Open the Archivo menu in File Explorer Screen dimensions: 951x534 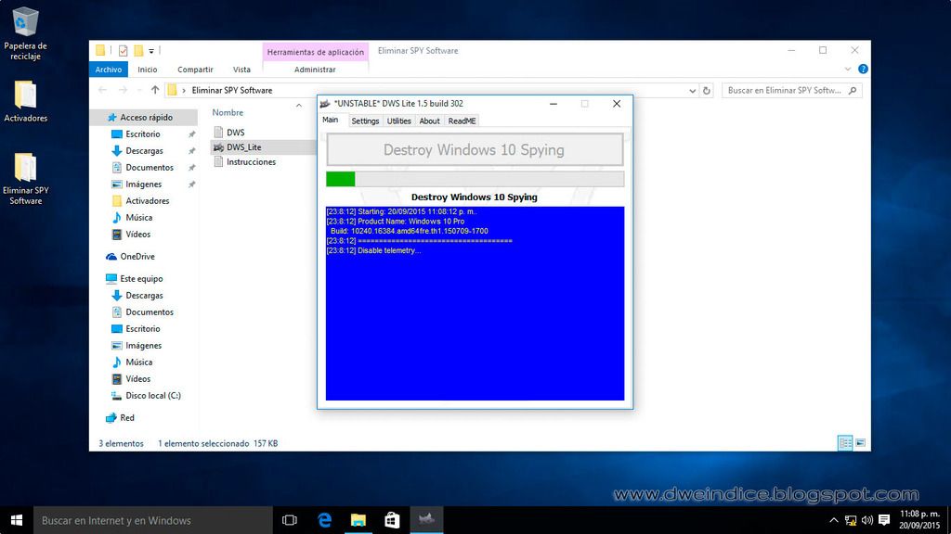click(109, 70)
